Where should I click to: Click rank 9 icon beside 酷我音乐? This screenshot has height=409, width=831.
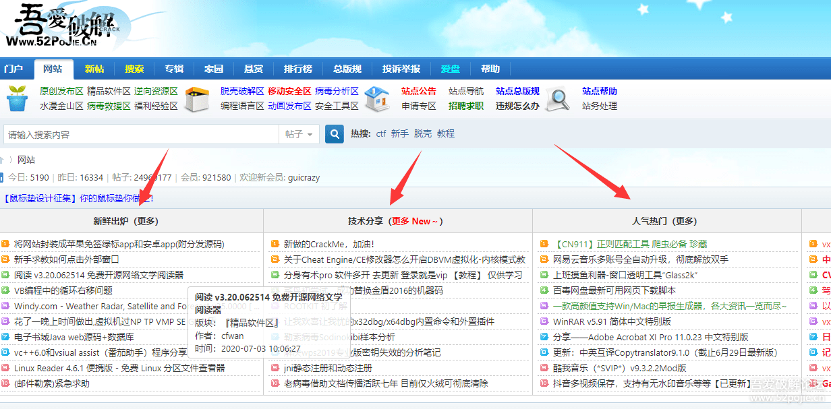click(x=545, y=368)
